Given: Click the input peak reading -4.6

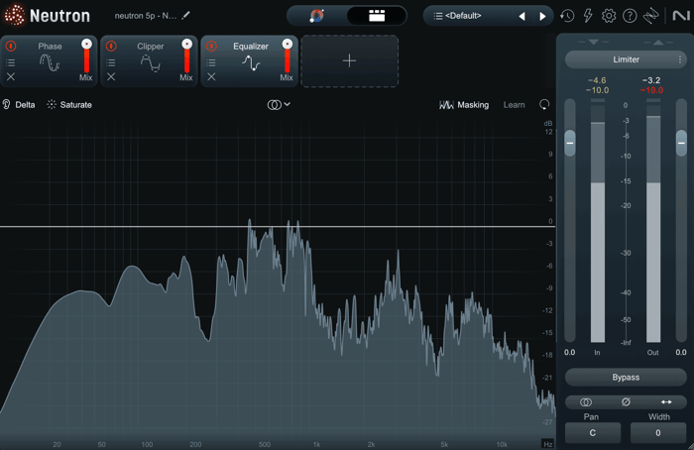Looking at the screenshot, I should pyautogui.click(x=597, y=80).
